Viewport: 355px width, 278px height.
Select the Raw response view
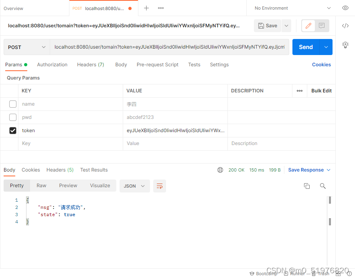point(41,186)
